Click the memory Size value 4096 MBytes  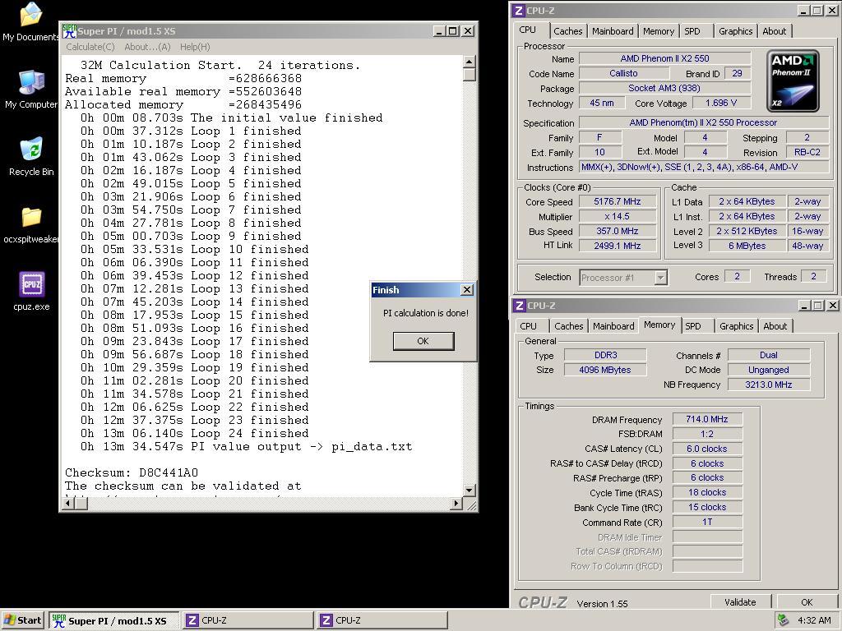coord(606,370)
